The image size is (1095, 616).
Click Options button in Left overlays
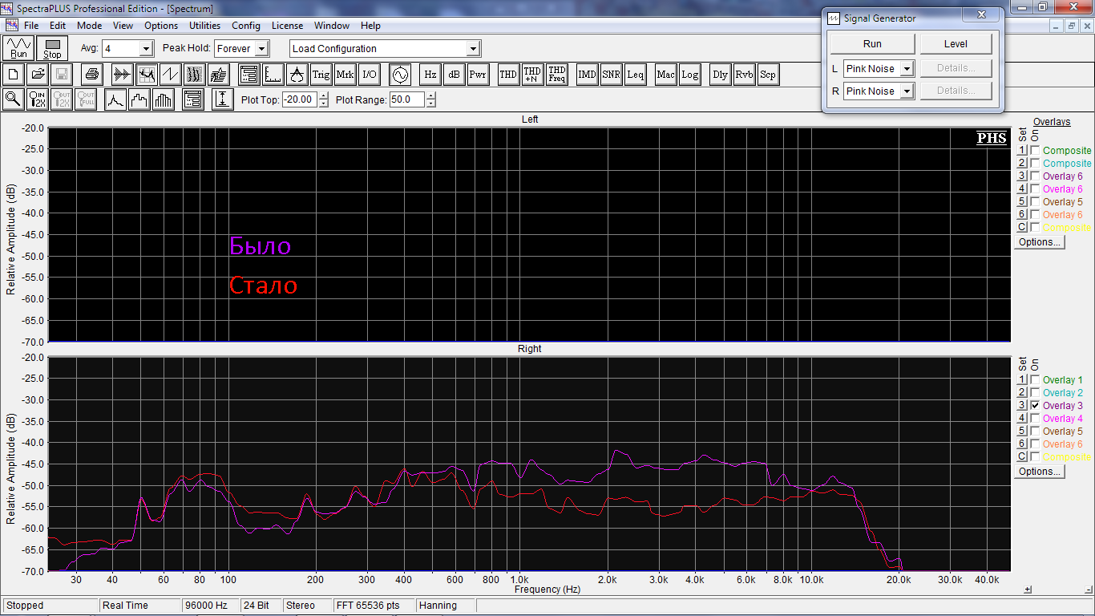pos(1040,242)
